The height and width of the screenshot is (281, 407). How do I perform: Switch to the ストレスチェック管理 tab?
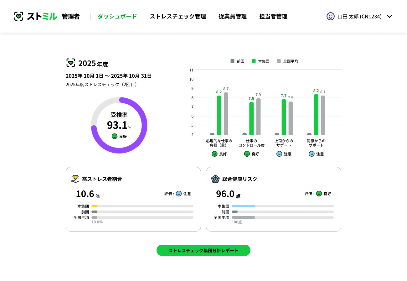(178, 17)
